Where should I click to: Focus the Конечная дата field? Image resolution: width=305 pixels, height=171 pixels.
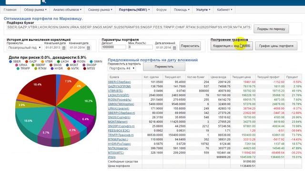coord(77,47)
